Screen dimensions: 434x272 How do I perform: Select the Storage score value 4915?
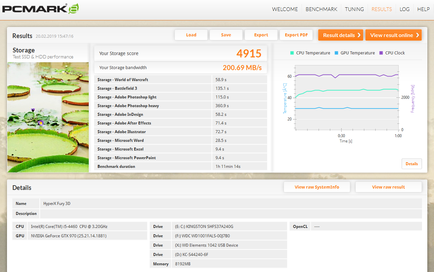pyautogui.click(x=249, y=53)
